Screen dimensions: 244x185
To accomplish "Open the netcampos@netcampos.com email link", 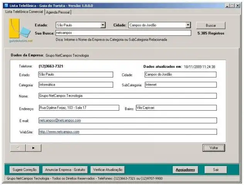I will pos(60,120).
